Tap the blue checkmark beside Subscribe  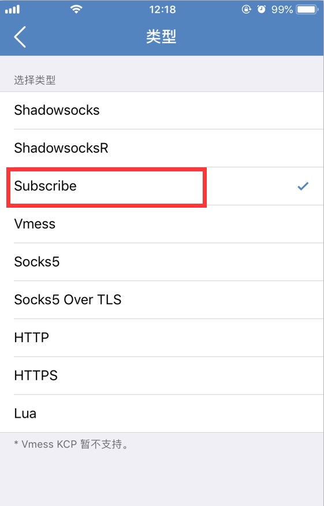pos(303,186)
